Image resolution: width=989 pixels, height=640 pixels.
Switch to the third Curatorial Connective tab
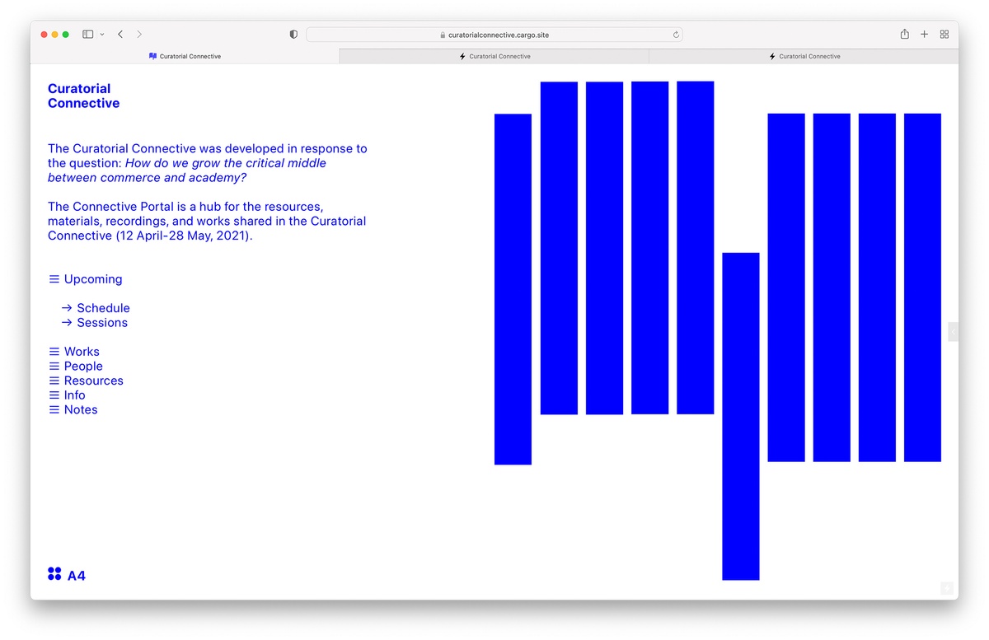(x=804, y=56)
